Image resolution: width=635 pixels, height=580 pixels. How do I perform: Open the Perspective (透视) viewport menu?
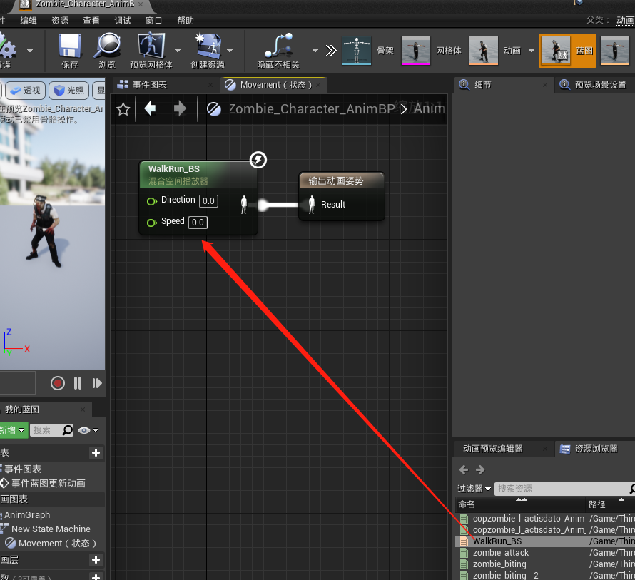[x=26, y=91]
